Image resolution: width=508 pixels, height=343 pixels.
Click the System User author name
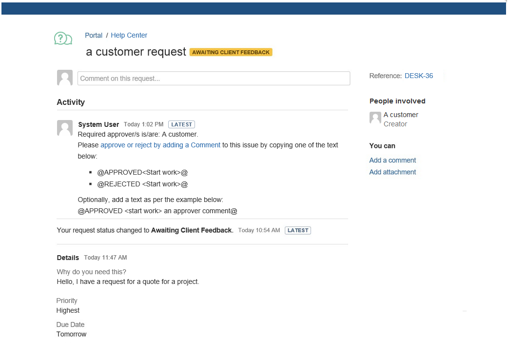click(98, 124)
